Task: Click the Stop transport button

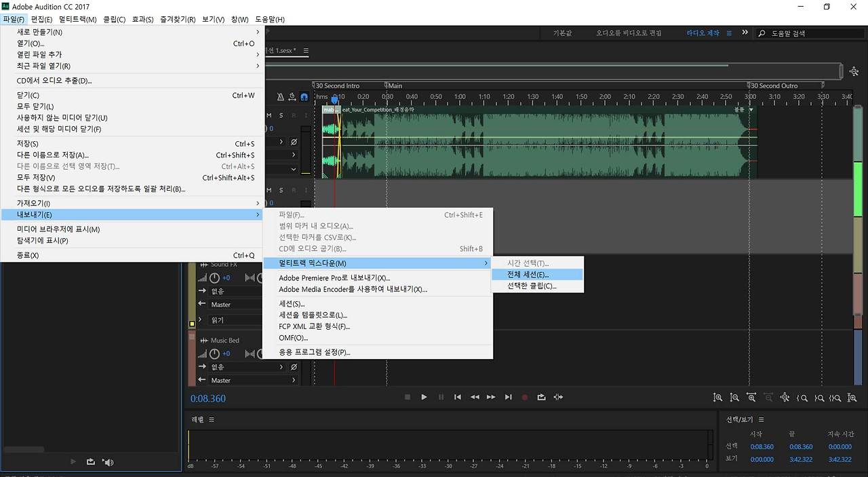Action: coord(408,397)
